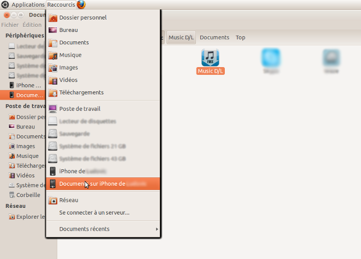This screenshot has height=259, width=361.
Task: Click Documents sur iPhone menu item
Action: click(x=103, y=184)
